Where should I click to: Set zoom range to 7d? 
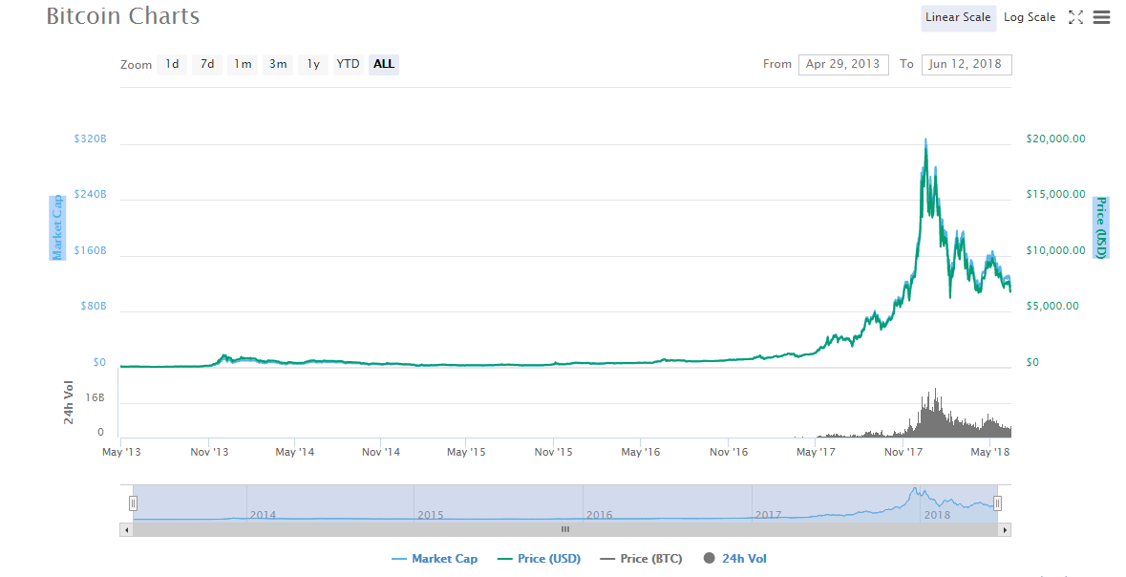pyautogui.click(x=207, y=64)
